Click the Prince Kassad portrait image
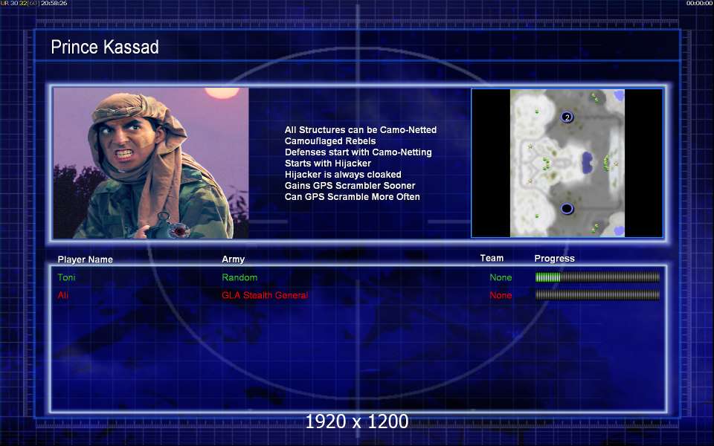The height and width of the screenshot is (446, 714). [151, 163]
